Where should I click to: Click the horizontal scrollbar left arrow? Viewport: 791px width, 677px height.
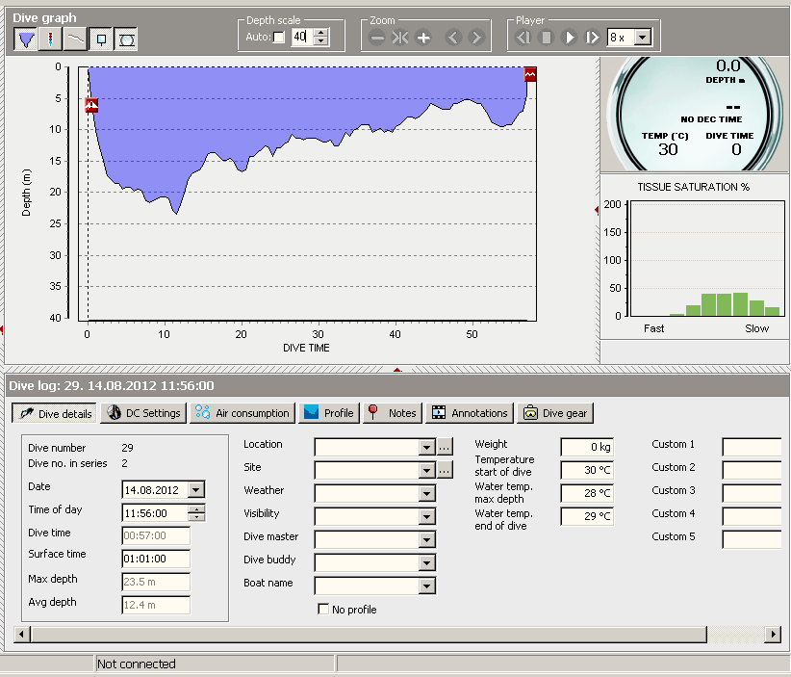point(22,634)
